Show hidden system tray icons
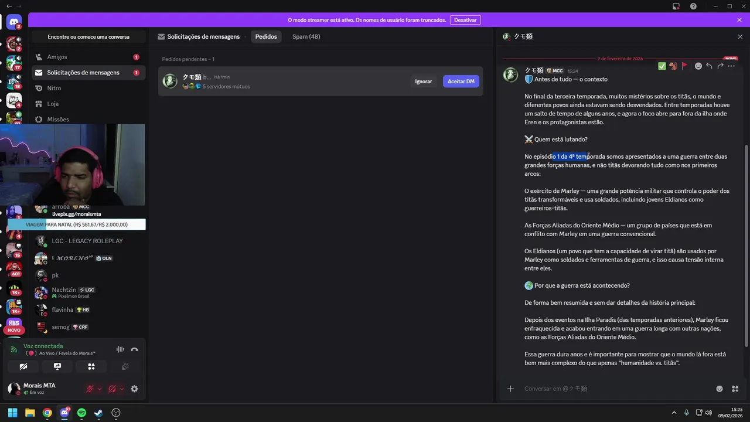The height and width of the screenshot is (422, 750). pos(674,413)
